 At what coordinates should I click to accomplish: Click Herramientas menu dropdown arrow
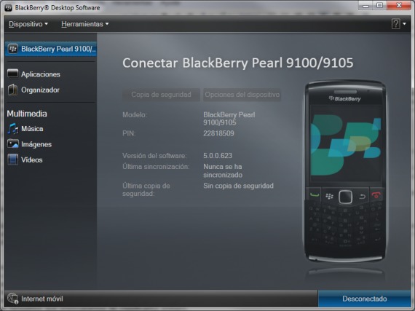[107, 24]
